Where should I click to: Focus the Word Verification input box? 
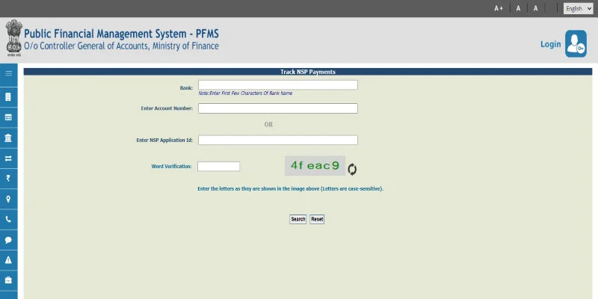218,166
